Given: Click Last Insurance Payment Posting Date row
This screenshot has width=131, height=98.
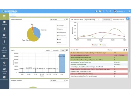Looking at the screenshot, I should click(x=99, y=62).
